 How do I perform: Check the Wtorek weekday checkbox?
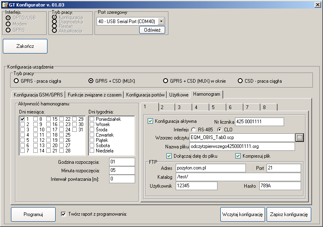(92, 124)
